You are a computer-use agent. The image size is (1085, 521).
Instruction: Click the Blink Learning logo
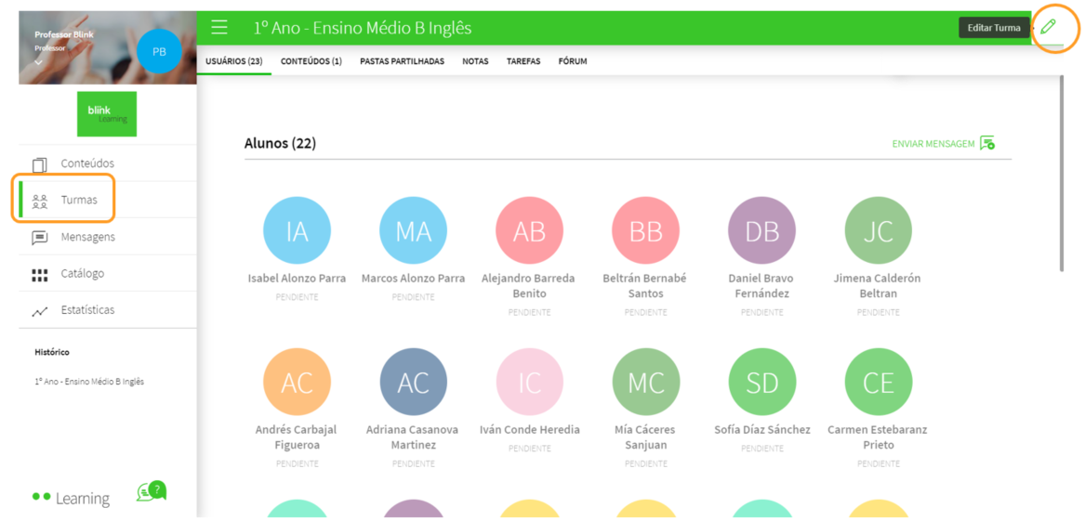coord(107,114)
